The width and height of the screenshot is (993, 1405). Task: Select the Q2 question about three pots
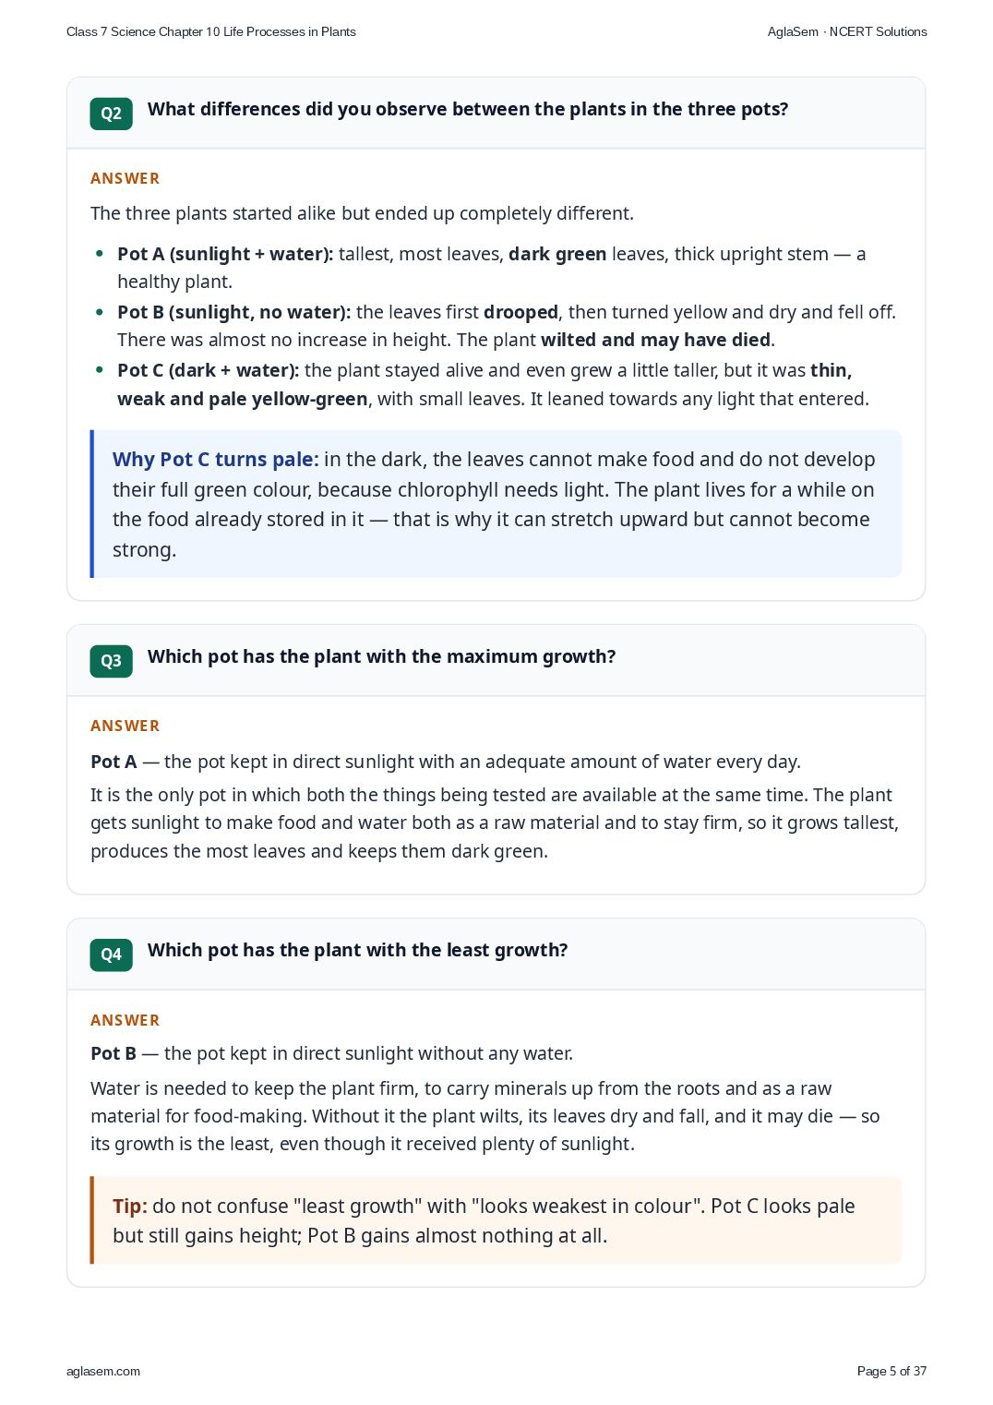coord(468,109)
